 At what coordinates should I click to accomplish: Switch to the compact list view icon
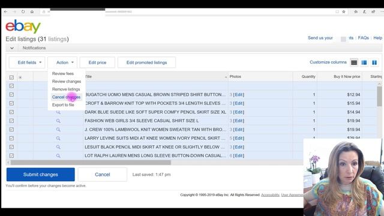[x=354, y=62]
